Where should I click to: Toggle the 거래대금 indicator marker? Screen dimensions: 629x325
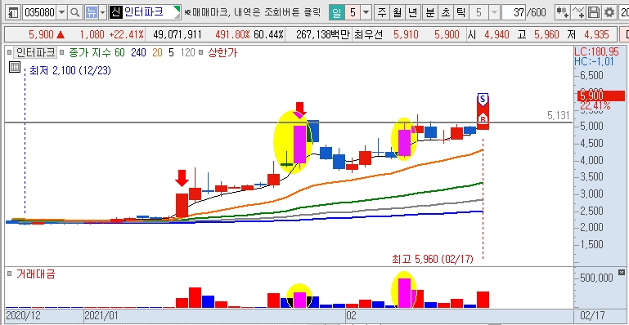pyautogui.click(x=9, y=274)
